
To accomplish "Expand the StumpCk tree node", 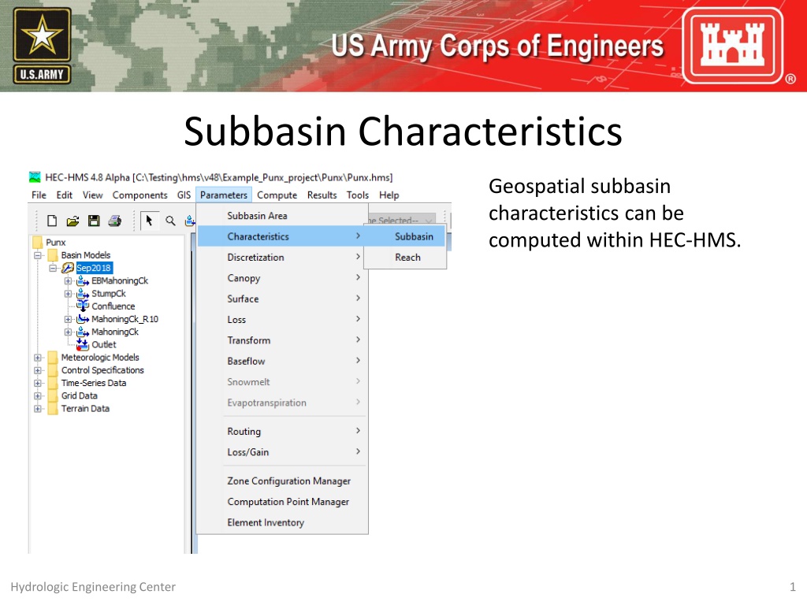I will tap(68, 294).
